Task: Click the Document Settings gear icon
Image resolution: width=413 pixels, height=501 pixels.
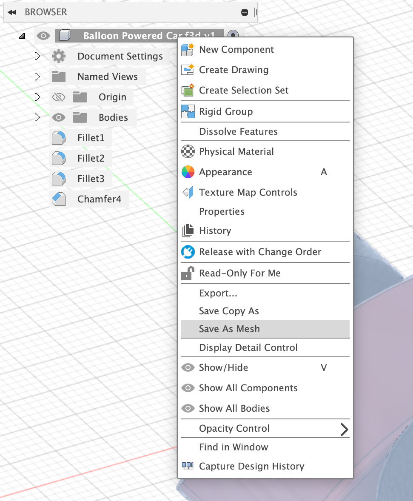Action: (x=59, y=56)
